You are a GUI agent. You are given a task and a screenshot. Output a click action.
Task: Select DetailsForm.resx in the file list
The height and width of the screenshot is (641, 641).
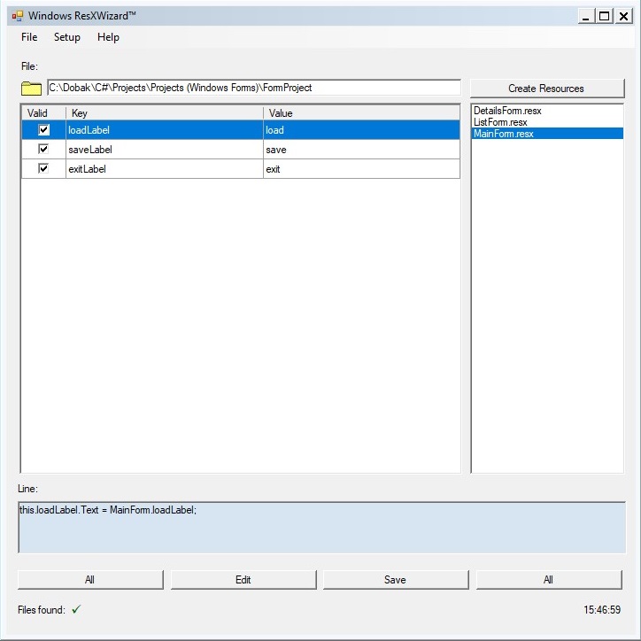click(x=507, y=111)
